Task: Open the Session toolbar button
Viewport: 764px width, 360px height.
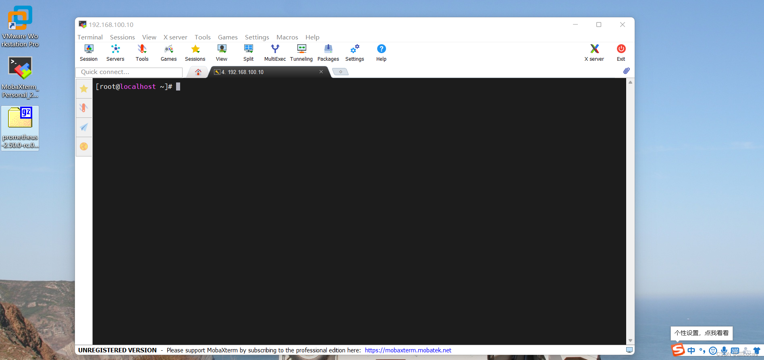Action: tap(89, 53)
